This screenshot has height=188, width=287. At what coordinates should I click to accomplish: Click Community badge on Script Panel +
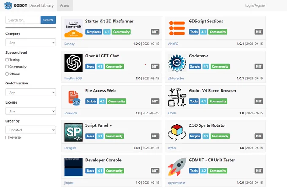click(x=114, y=136)
